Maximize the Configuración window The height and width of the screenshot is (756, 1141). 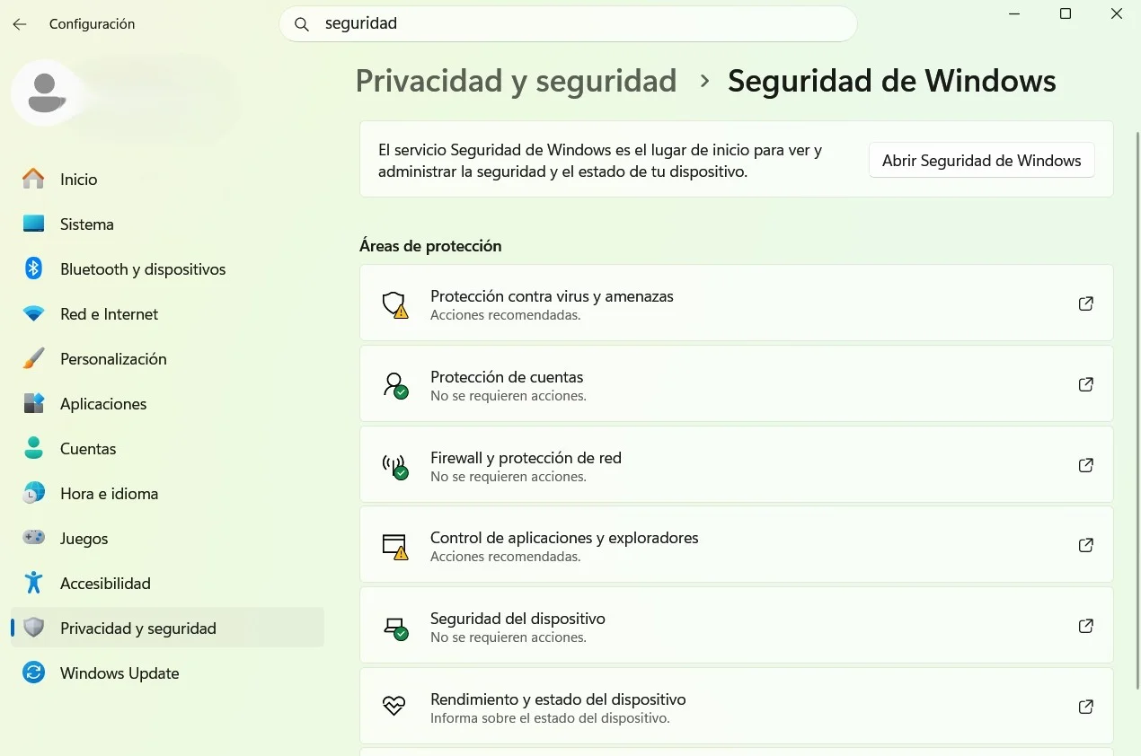click(x=1066, y=13)
